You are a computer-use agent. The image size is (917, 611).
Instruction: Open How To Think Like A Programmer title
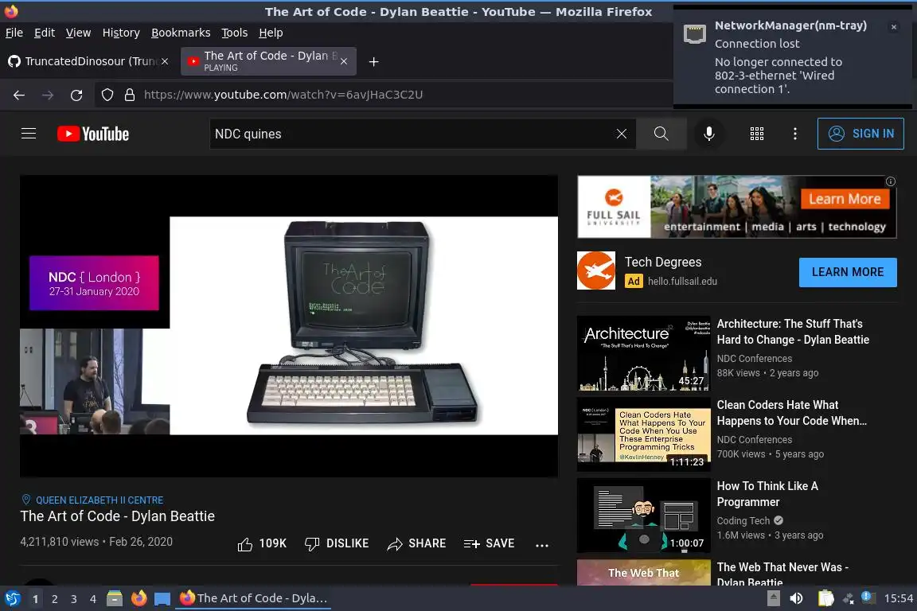[767, 494]
